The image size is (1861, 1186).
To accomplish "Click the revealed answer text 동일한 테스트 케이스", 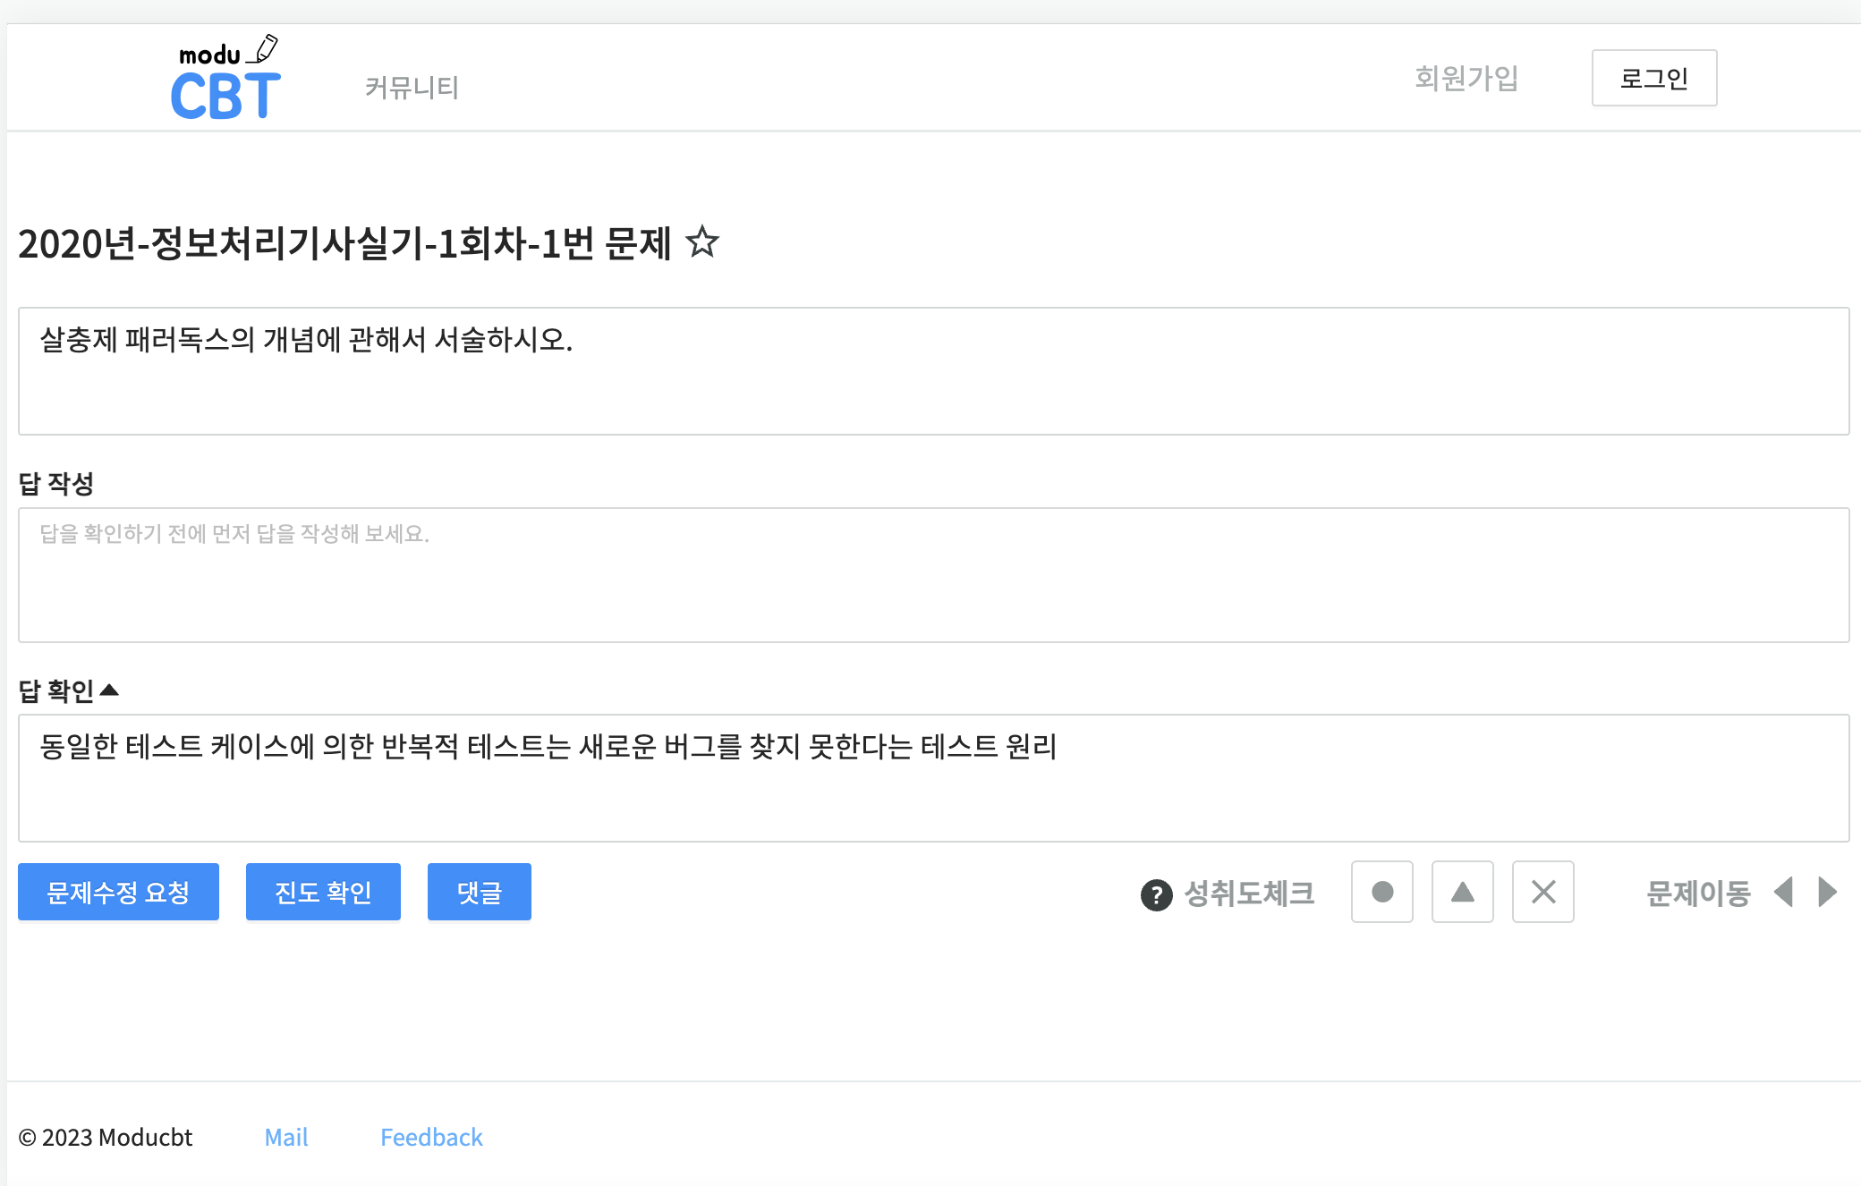I will (548, 746).
